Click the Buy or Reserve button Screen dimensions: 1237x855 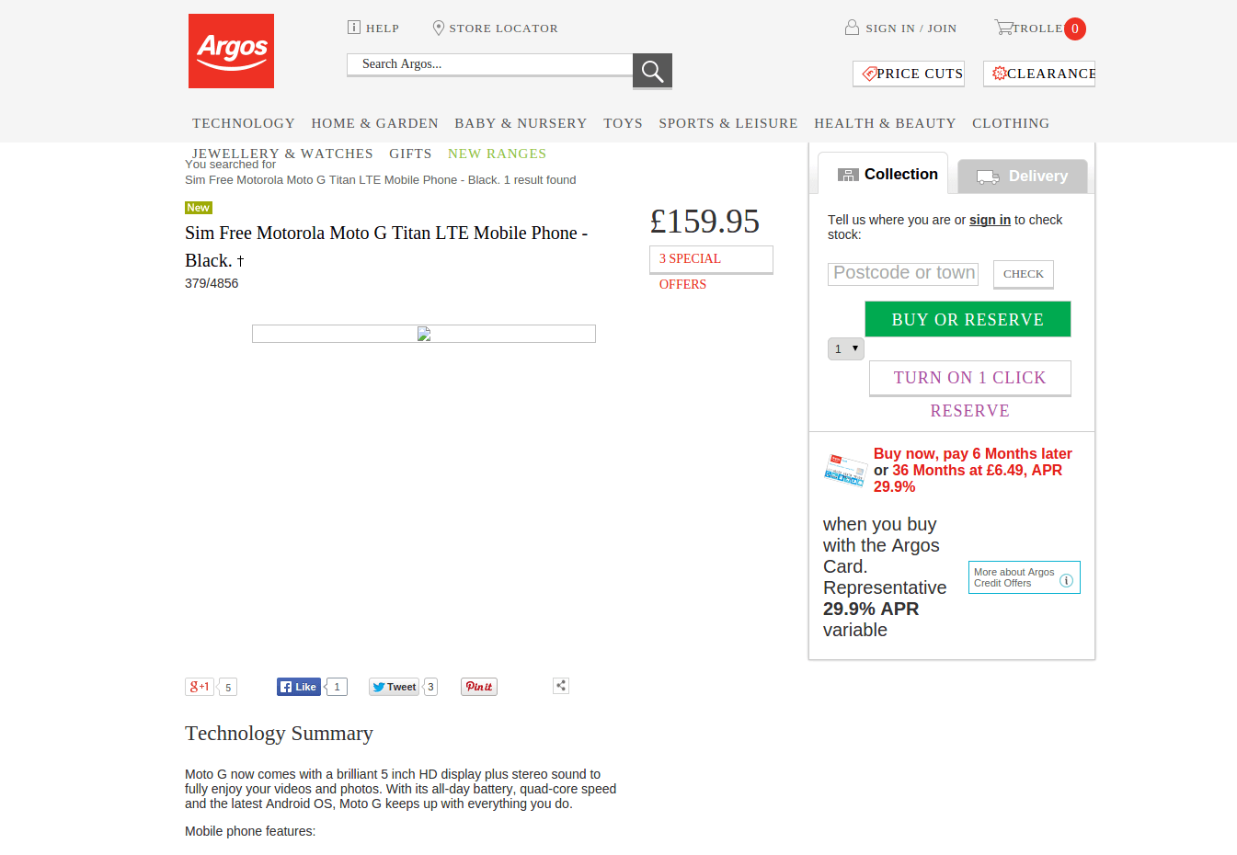968,319
